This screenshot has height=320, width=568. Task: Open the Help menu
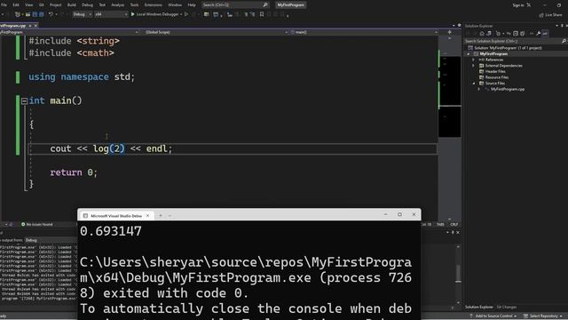coord(192,5)
